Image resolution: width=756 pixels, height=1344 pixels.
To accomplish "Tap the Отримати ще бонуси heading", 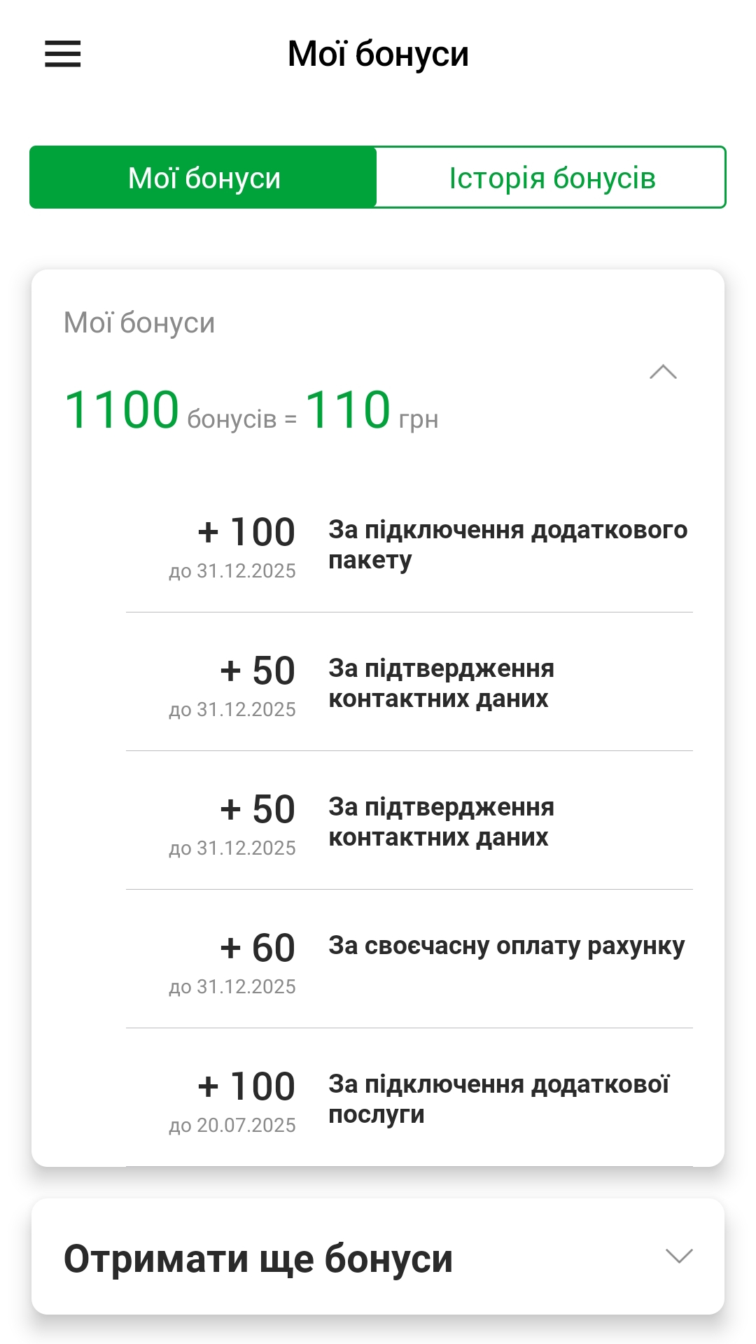I will [258, 1259].
